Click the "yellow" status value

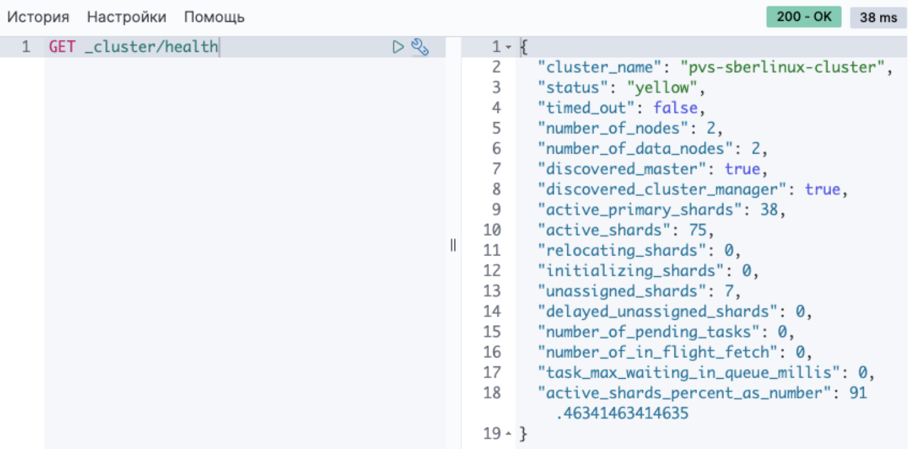(x=661, y=88)
